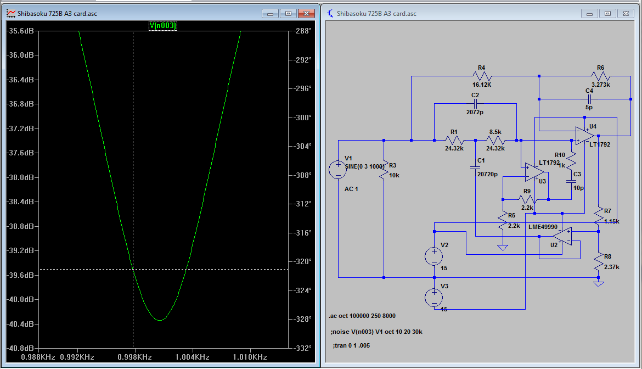The image size is (642, 369).
Task: Select resistor R4 16.12K symbol
Action: [x=482, y=76]
